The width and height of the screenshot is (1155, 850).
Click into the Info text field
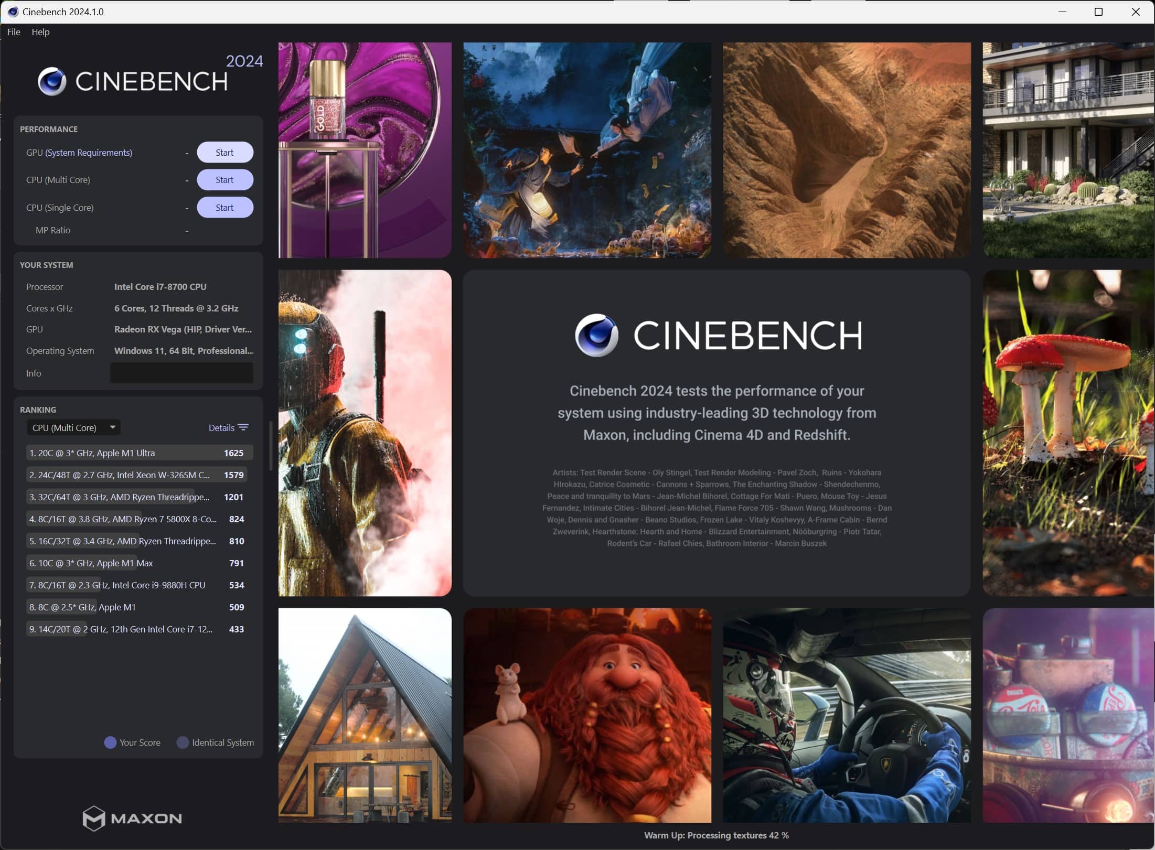click(181, 373)
